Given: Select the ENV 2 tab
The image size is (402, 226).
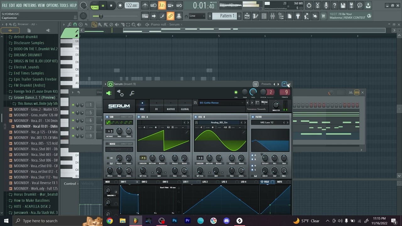Looking at the screenshot, I should click(144, 182).
